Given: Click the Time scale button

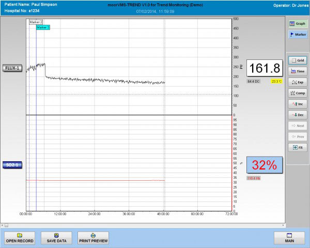Looking at the screenshot, I should (x=297, y=71).
